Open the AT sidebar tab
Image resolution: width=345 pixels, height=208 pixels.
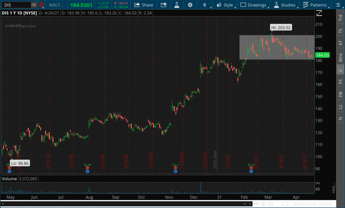[340, 43]
